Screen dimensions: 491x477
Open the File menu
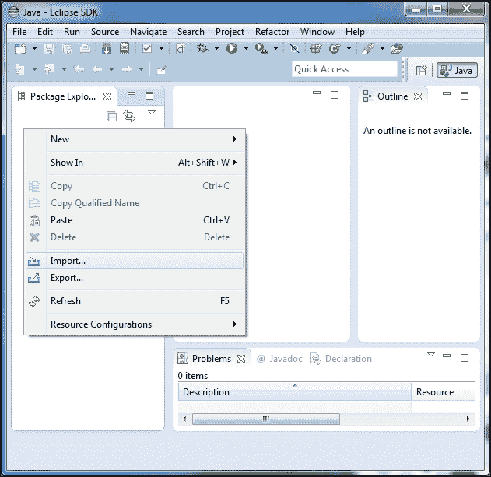pyautogui.click(x=19, y=32)
